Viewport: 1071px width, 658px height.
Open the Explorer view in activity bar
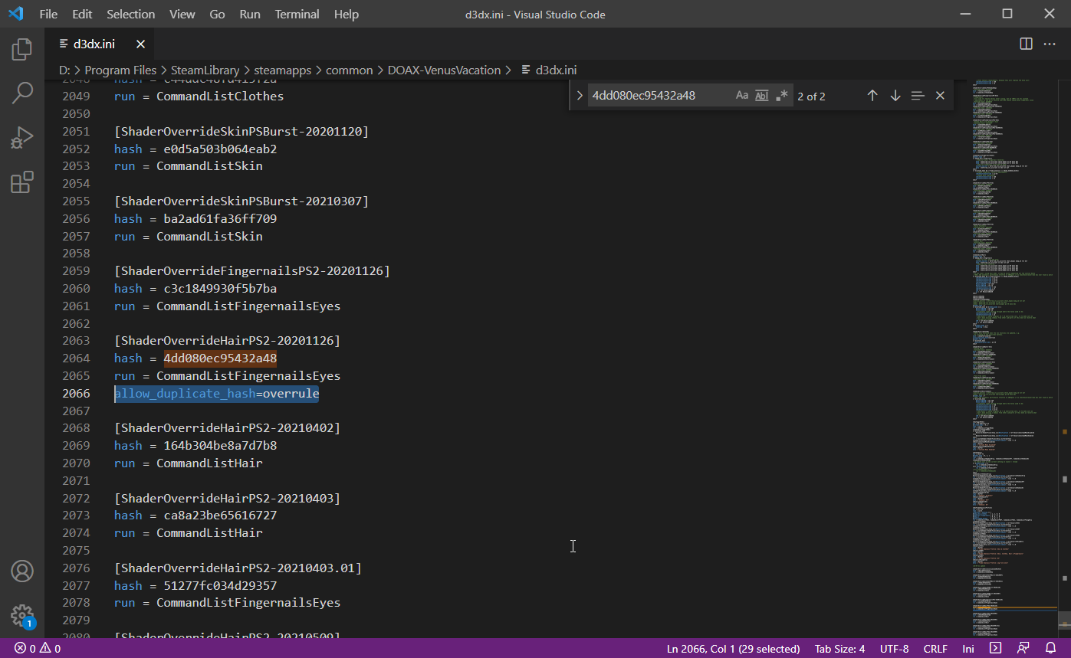pos(22,50)
